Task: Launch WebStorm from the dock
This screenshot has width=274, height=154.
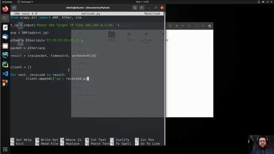Action: click(5, 55)
